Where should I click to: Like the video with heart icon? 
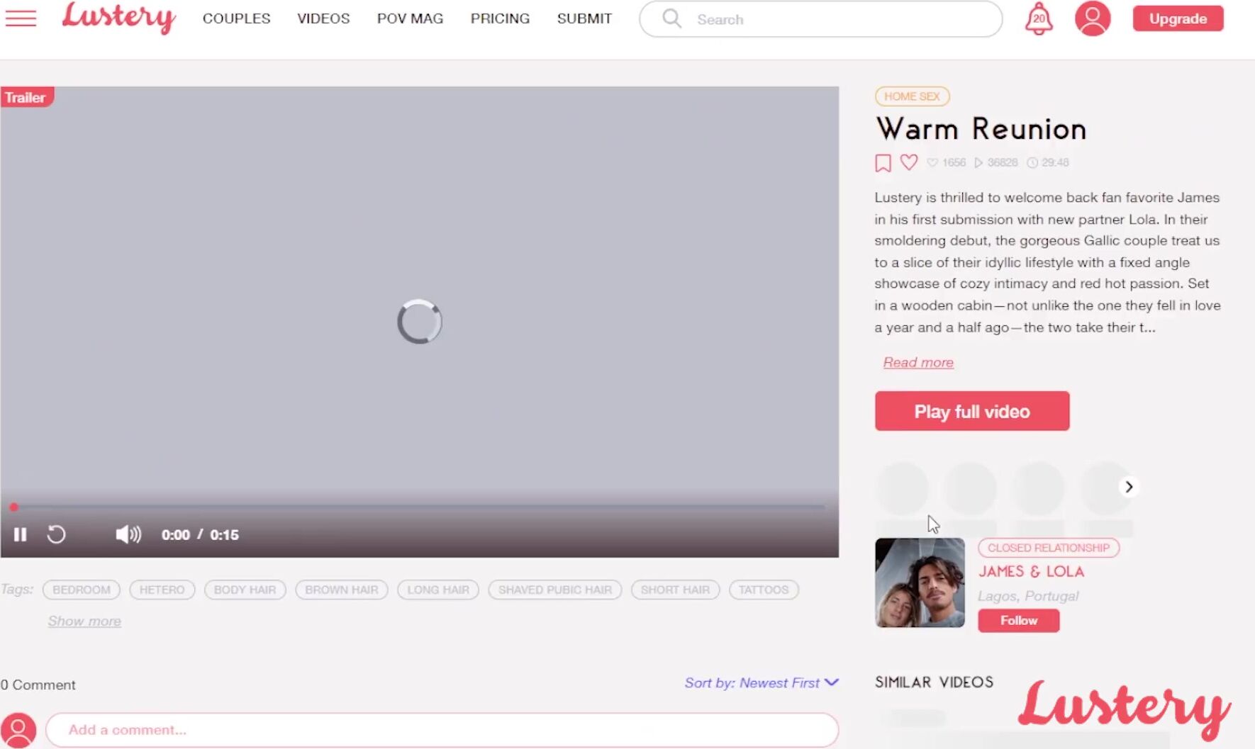tap(908, 162)
